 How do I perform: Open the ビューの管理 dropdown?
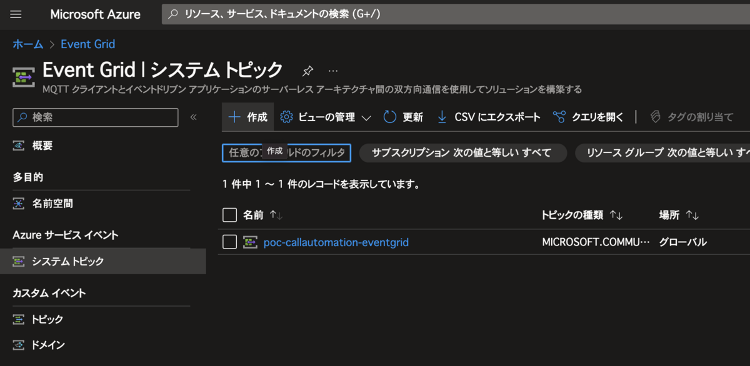325,117
